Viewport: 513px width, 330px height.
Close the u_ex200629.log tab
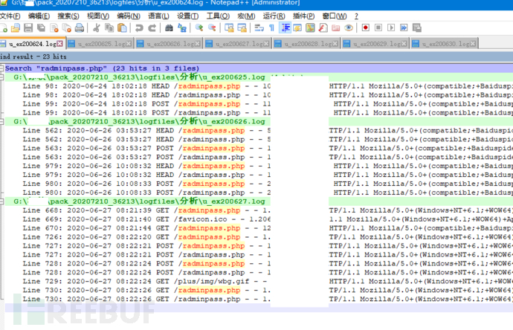404,44
